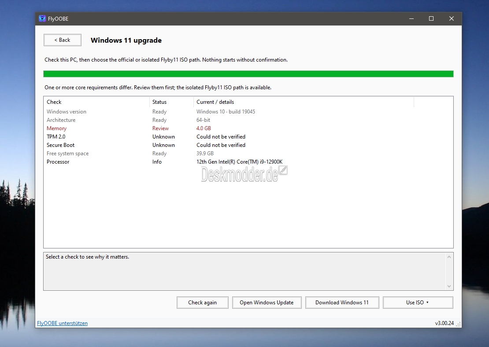Click the FlyOOBE app icon in title bar
Screen dimensions: 489x347
pos(42,18)
